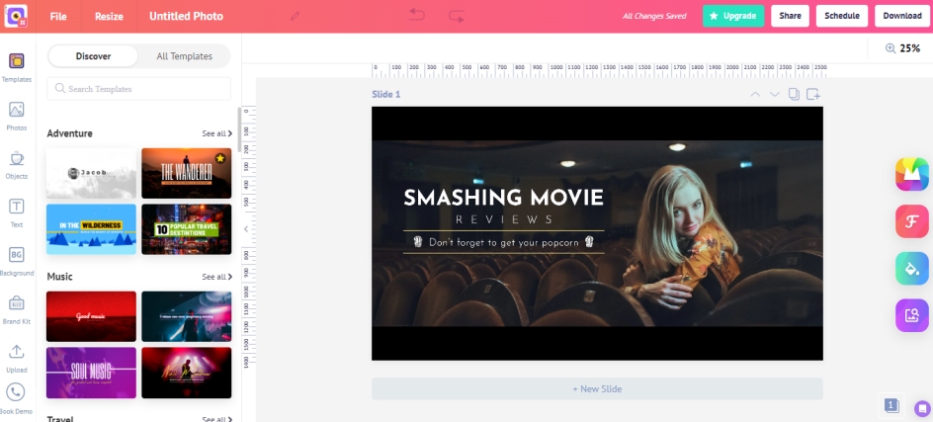
Task: Expand See all for Adventure
Action: tap(217, 133)
